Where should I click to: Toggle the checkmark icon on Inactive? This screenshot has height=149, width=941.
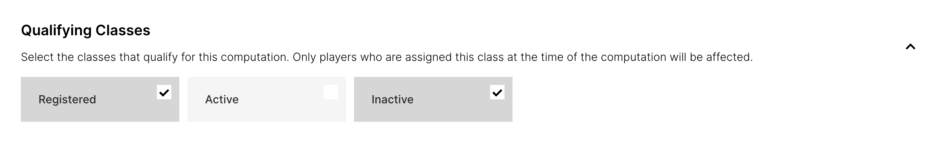(x=497, y=92)
